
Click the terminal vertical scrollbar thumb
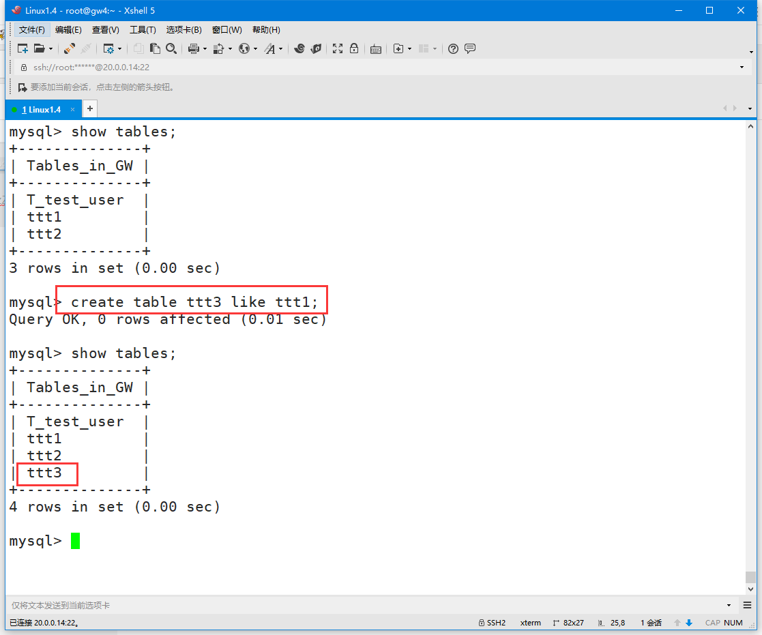(750, 577)
